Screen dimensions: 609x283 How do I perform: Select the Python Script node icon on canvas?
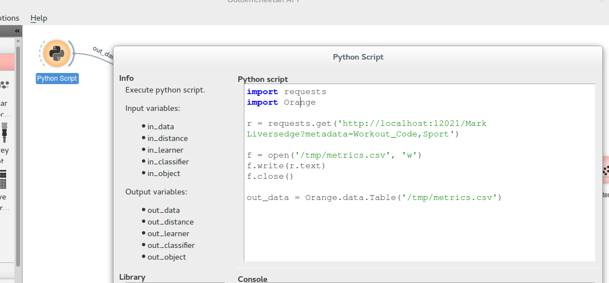coord(56,53)
